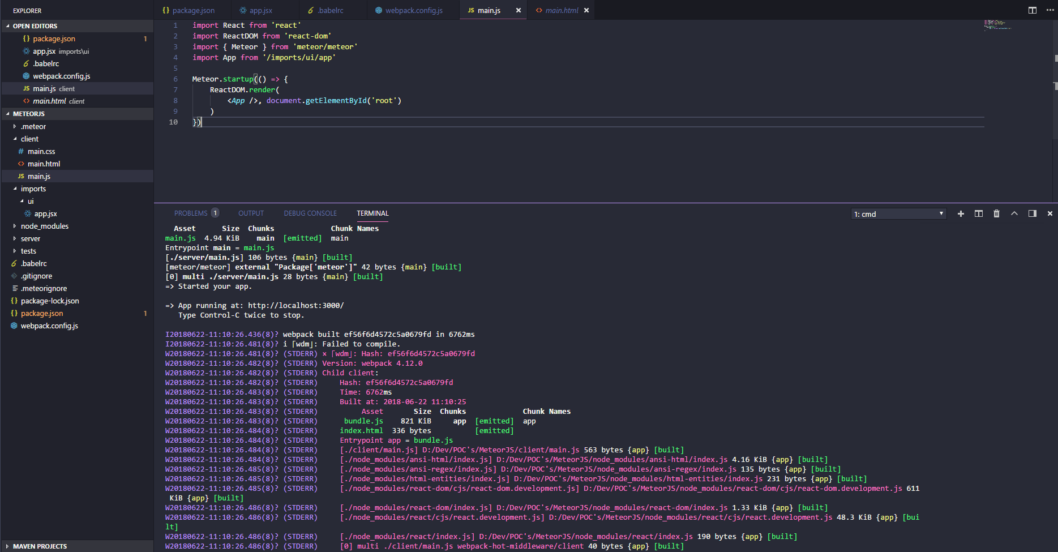Close the terminal panel
1058x552 pixels.
[1050, 213]
